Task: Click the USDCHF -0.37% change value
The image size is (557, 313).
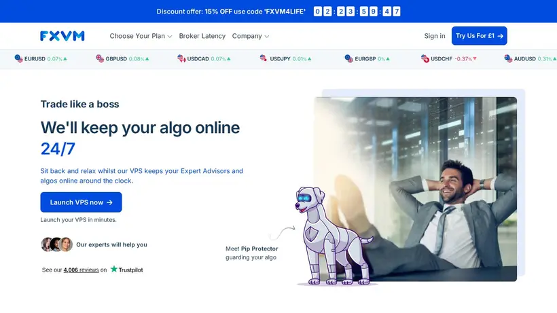Action: click(x=463, y=59)
